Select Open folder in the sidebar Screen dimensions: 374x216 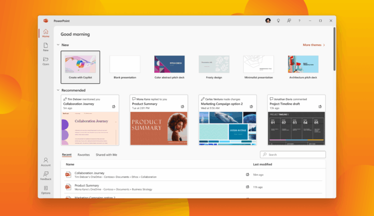tap(46, 61)
